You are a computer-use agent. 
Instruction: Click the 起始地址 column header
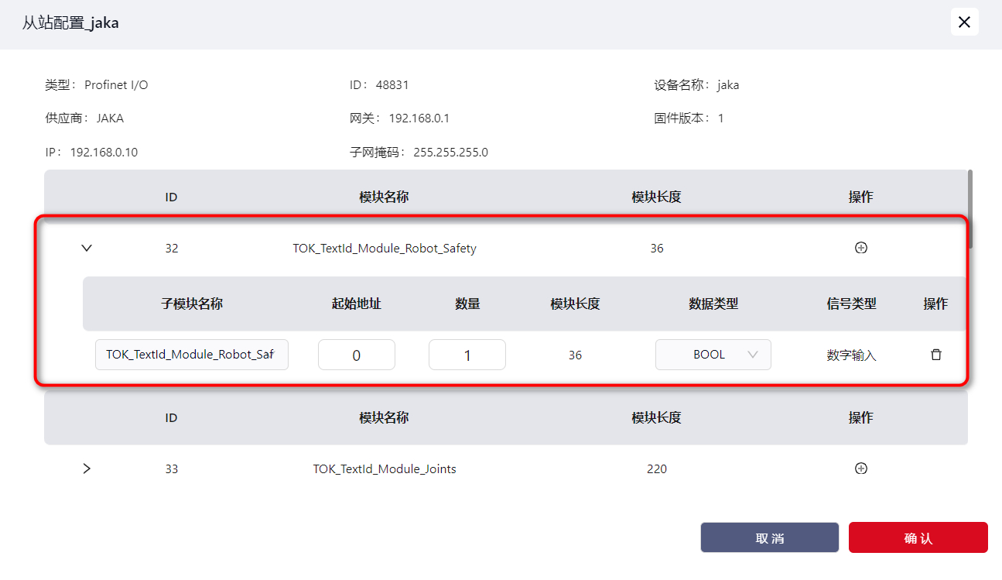(357, 304)
